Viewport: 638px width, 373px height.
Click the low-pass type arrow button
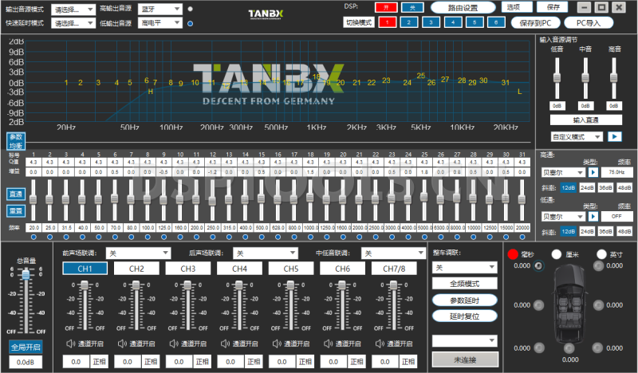point(593,217)
